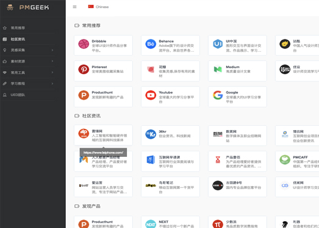Click the 爱运营 card

[103, 187]
